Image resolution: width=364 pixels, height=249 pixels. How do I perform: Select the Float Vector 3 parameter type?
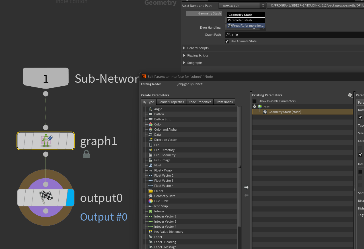tap(164, 181)
